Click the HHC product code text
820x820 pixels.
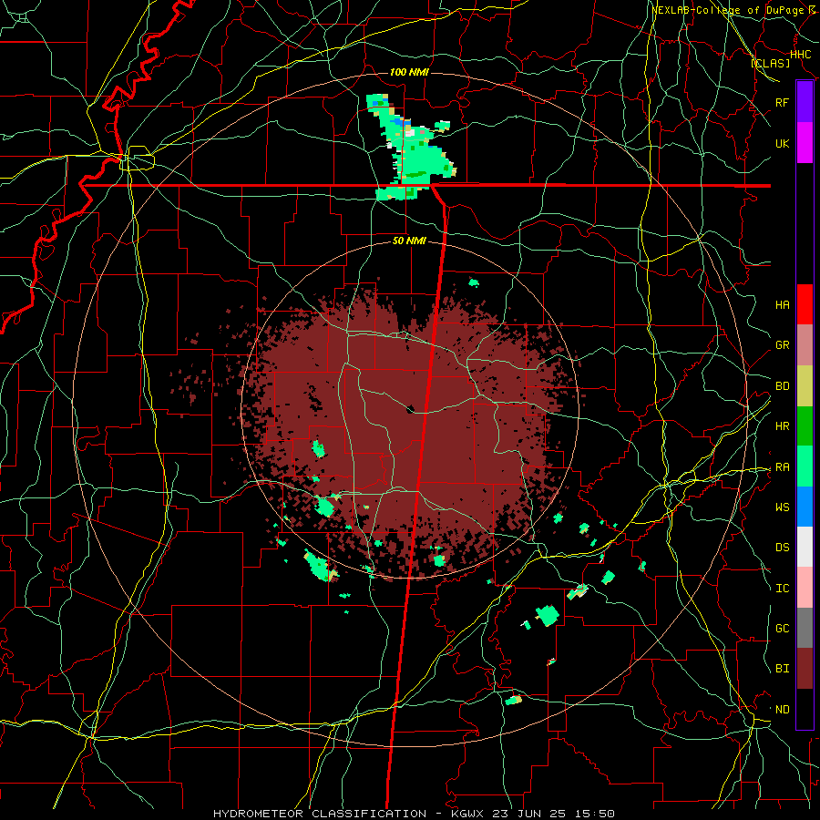click(x=800, y=55)
